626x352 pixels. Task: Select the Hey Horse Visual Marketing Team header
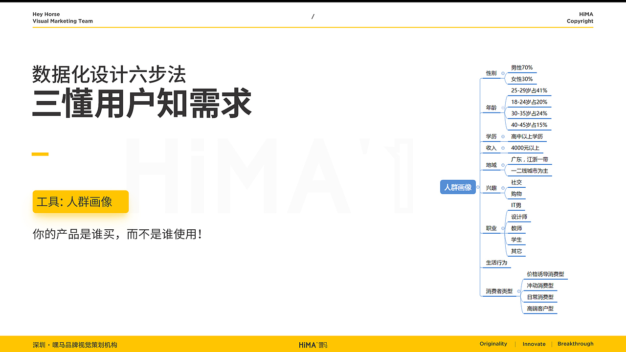click(63, 18)
